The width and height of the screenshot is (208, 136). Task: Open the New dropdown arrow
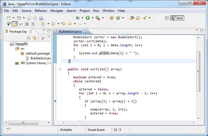coord(14,18)
